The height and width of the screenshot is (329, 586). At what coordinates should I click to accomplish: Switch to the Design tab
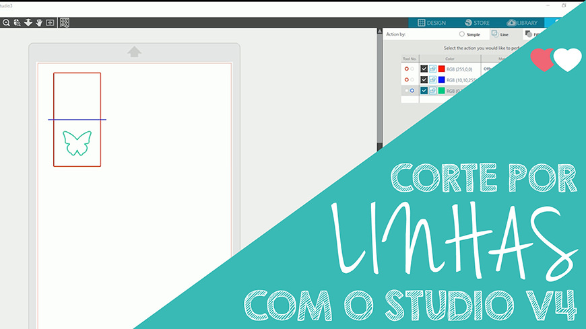432,22
